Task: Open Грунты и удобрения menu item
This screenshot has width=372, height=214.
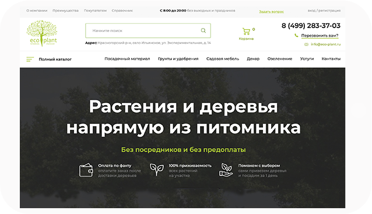Action: tap(178, 59)
